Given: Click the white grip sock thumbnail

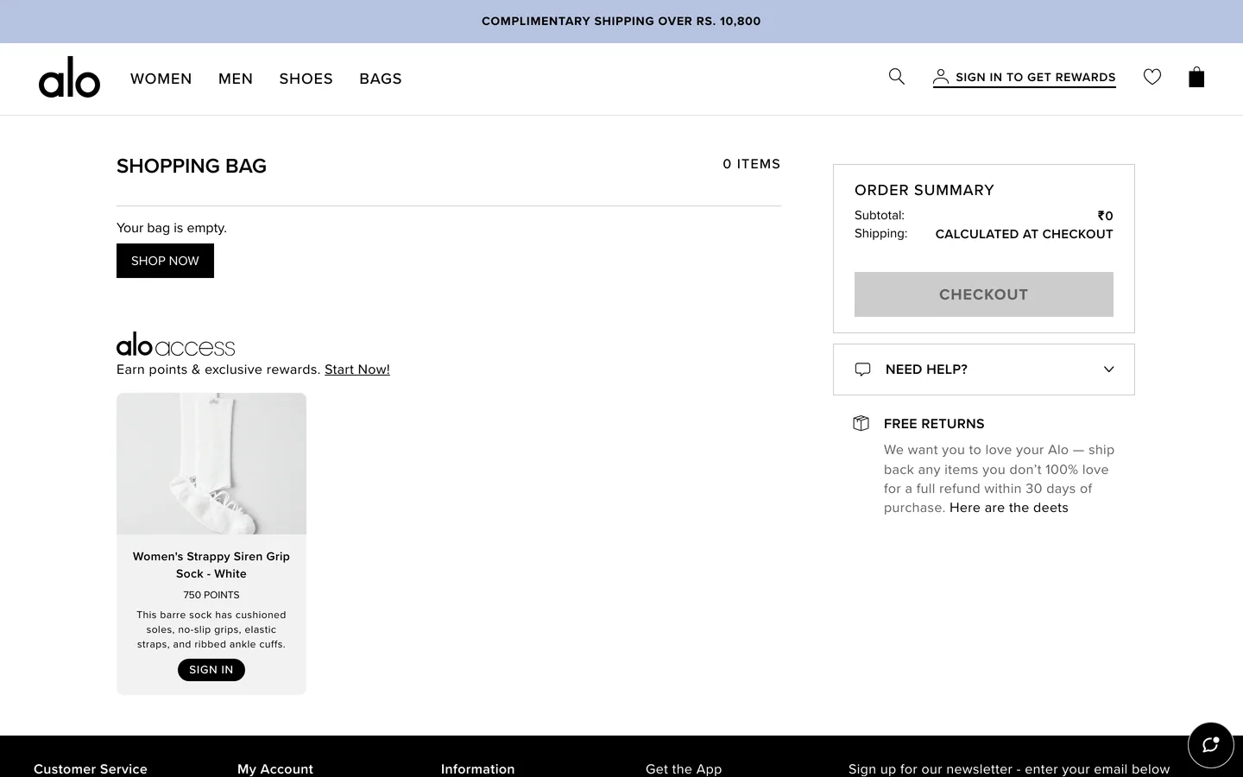Looking at the screenshot, I should [x=211, y=464].
